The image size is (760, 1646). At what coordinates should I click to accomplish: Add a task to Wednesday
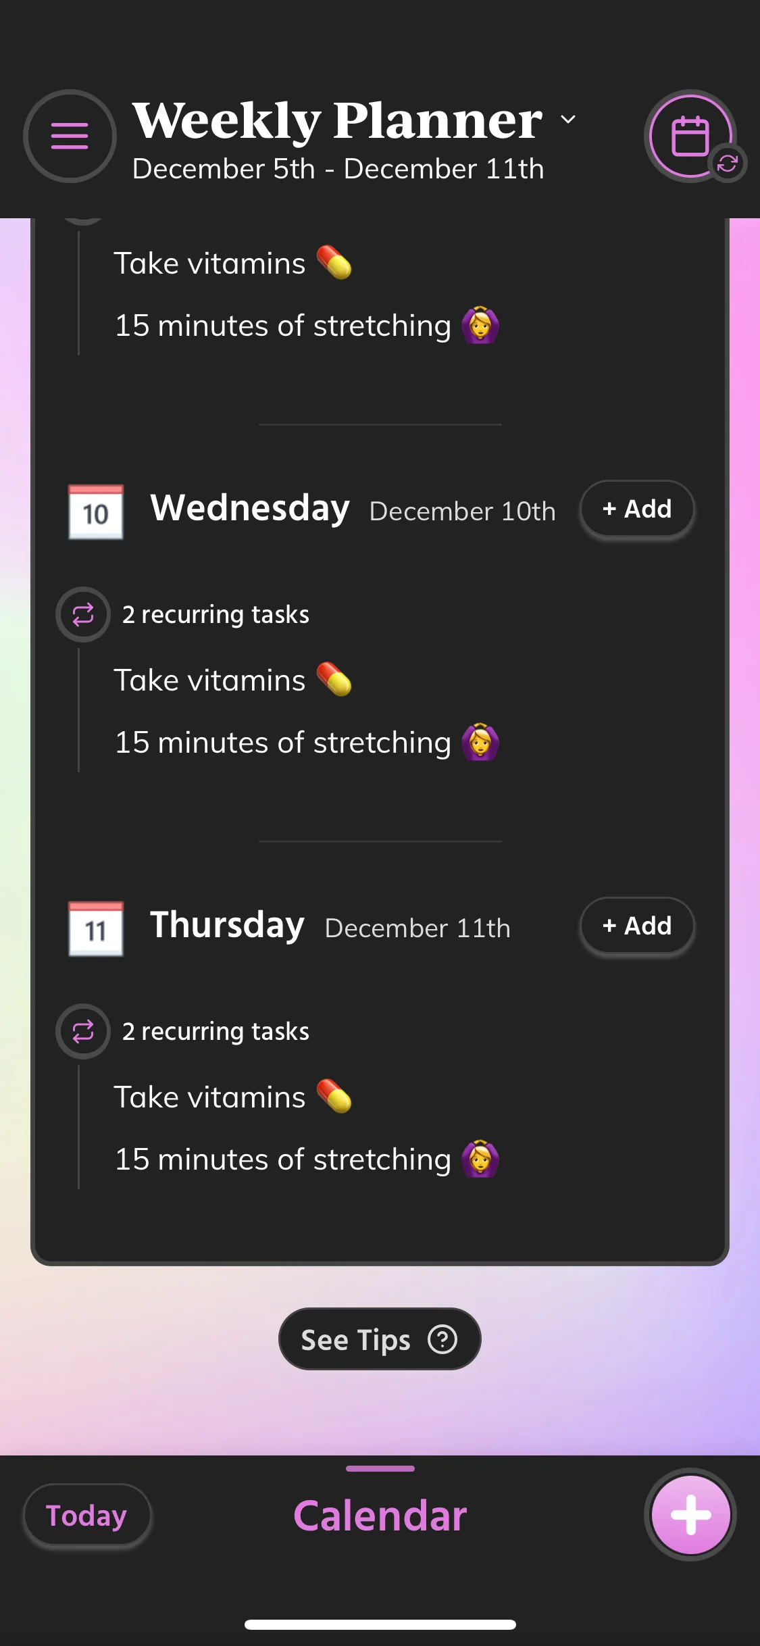click(x=636, y=509)
